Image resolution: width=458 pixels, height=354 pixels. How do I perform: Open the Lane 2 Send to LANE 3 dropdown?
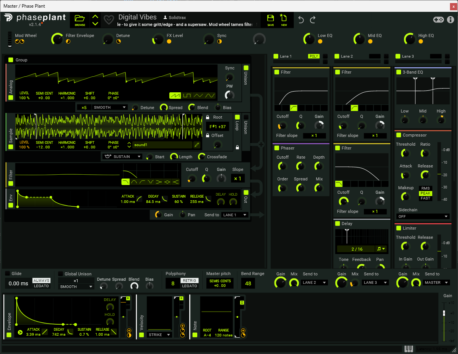coord(375,283)
